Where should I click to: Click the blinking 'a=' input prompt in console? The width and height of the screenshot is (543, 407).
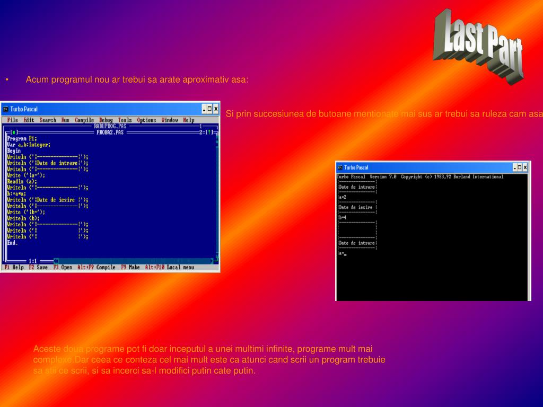click(342, 253)
